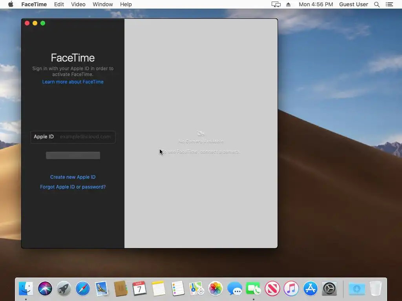402x301 pixels.
Task: Open the Help menu
Action: click(x=126, y=4)
